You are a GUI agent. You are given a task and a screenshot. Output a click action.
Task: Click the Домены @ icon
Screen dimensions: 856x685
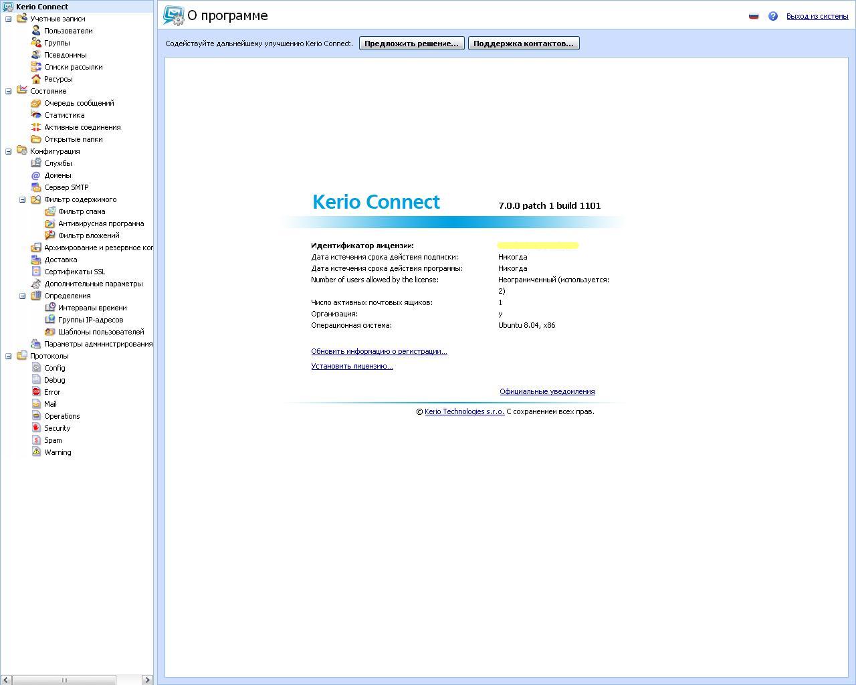click(36, 175)
